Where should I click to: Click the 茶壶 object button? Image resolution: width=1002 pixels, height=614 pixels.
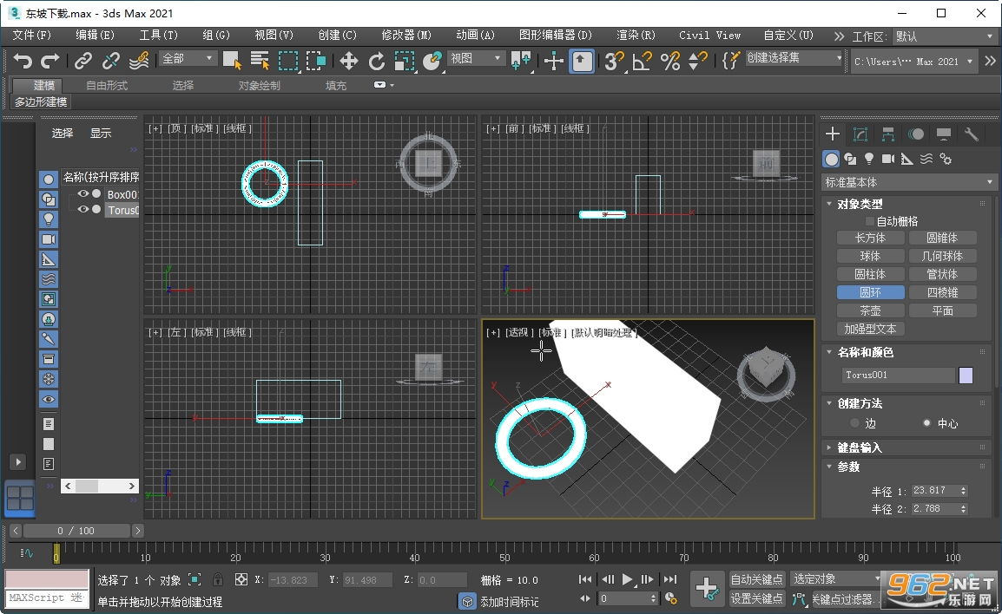point(870,310)
